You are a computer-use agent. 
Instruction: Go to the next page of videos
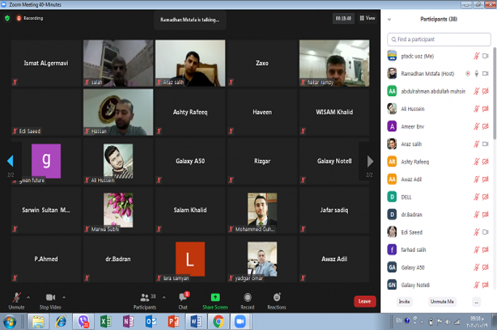click(370, 161)
